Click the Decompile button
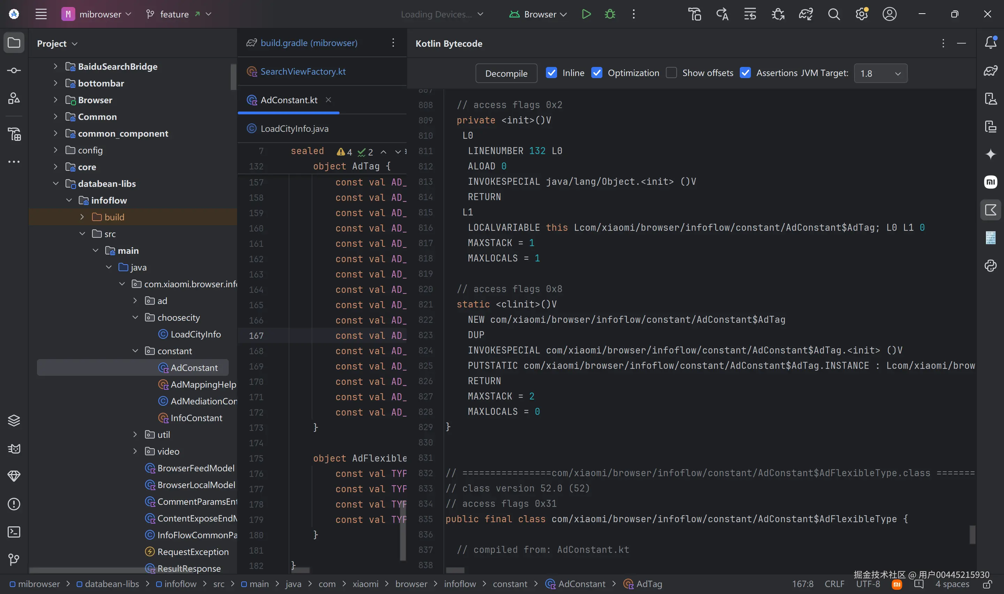Screen dimensions: 1004x594 click(506, 73)
